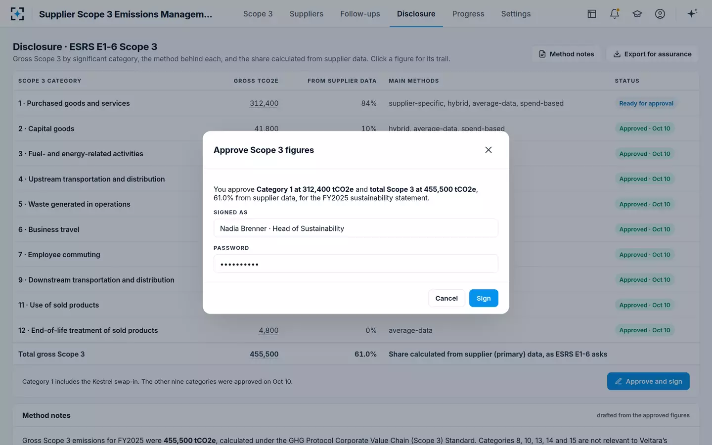Open the notifications bell
712x445 pixels.
pos(615,14)
